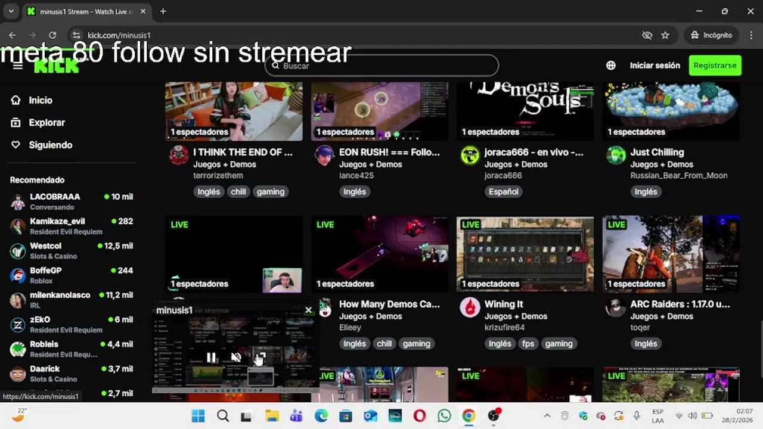The height and width of the screenshot is (429, 763).
Task: Open the language globe icon
Action: click(x=611, y=66)
